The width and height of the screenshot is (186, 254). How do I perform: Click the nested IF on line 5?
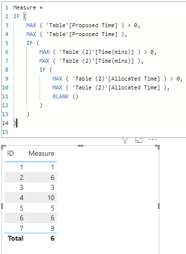30,43
